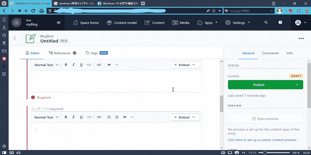Open the upper editor Embed dropdown

(184, 65)
